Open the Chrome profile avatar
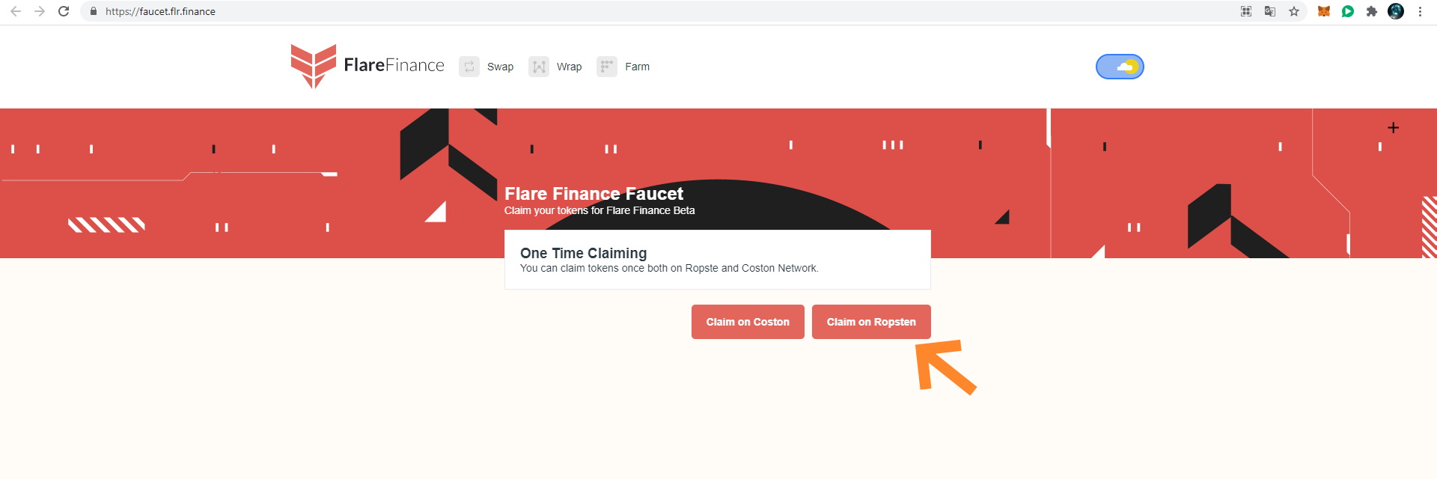1437x479 pixels. coord(1396,11)
